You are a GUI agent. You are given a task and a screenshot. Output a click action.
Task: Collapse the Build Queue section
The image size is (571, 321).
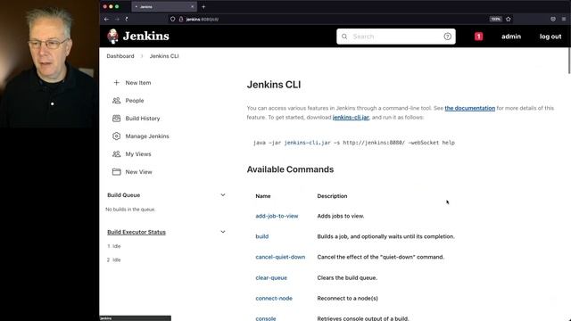click(223, 195)
